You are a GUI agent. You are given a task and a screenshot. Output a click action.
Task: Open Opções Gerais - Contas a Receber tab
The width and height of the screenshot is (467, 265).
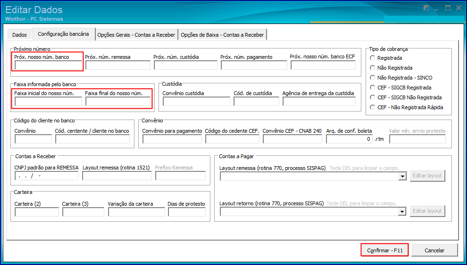coord(136,35)
